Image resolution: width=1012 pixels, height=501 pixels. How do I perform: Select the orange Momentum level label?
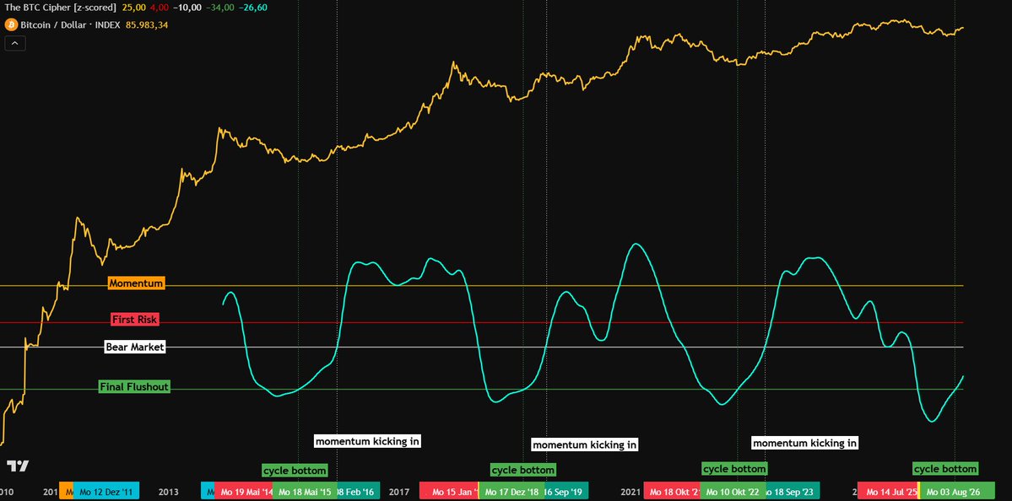tap(136, 283)
